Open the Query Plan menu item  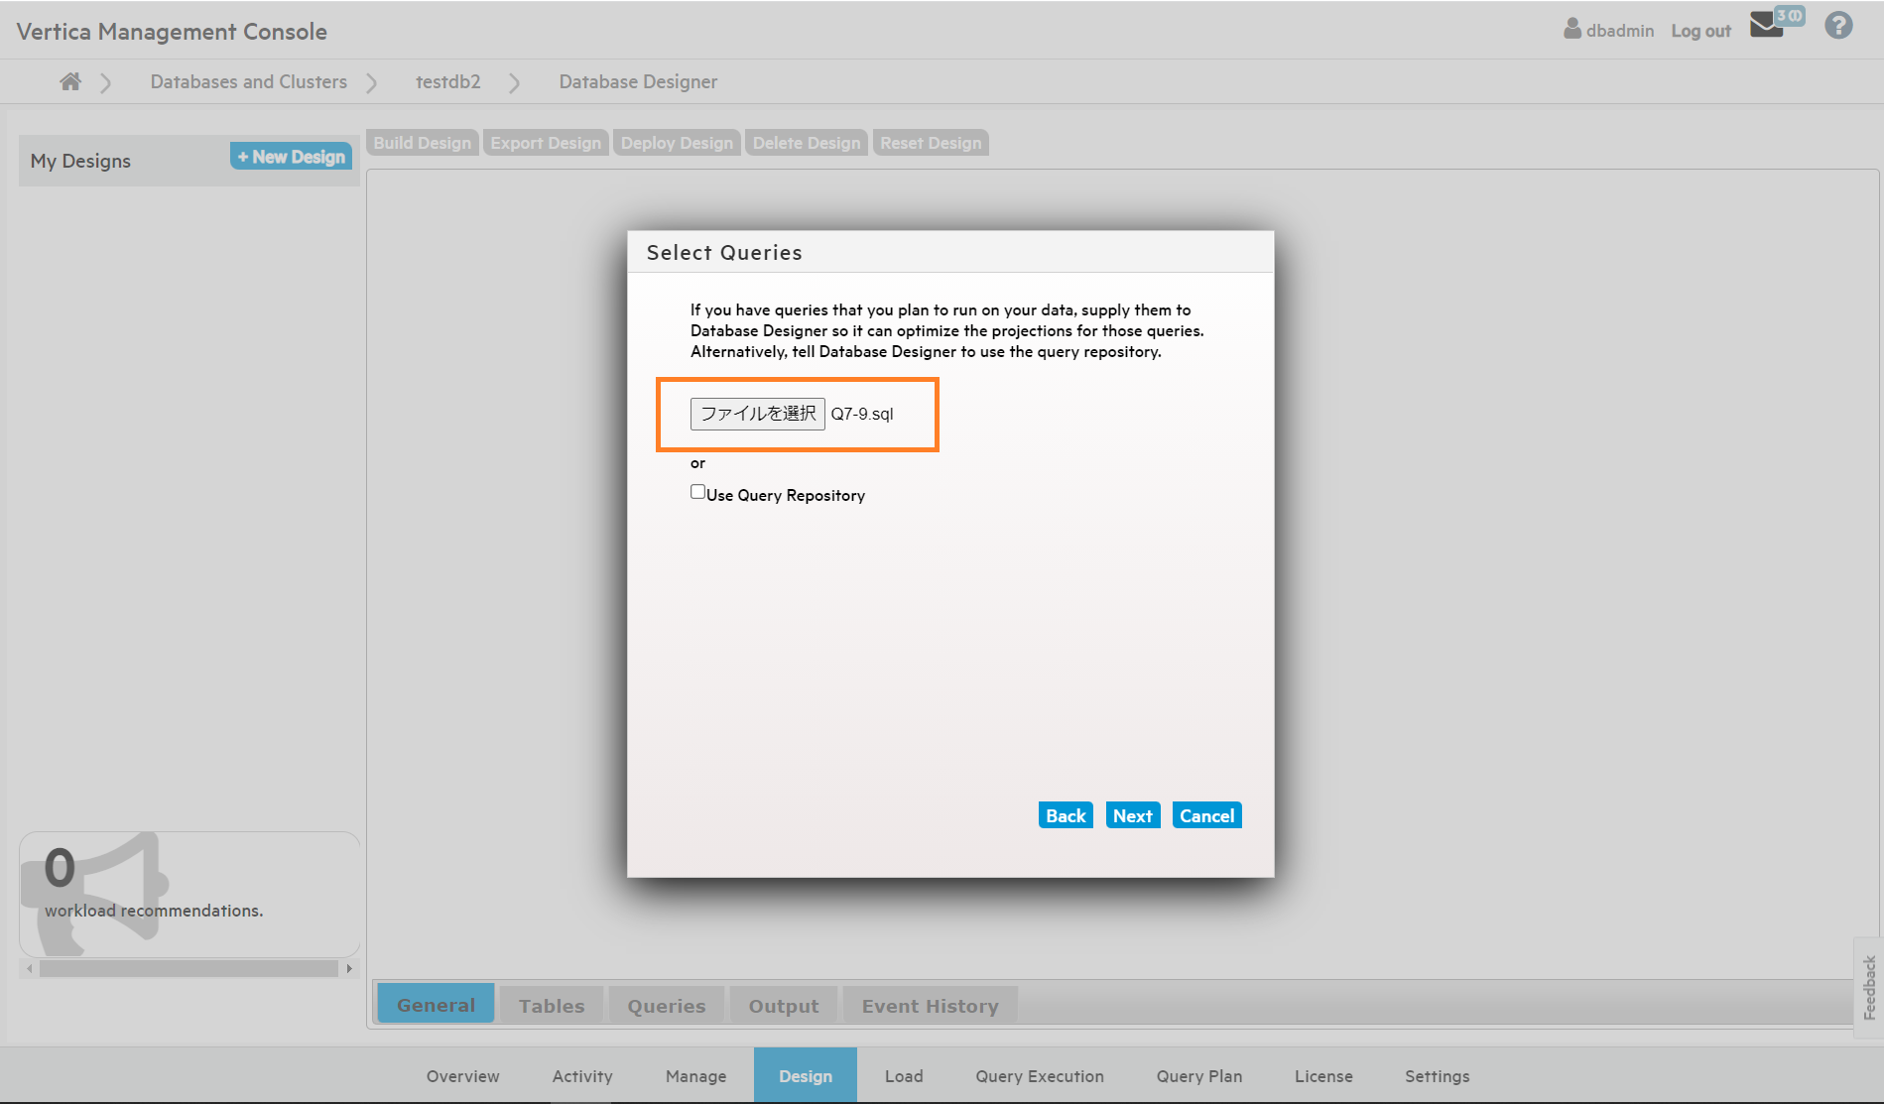(x=1199, y=1076)
